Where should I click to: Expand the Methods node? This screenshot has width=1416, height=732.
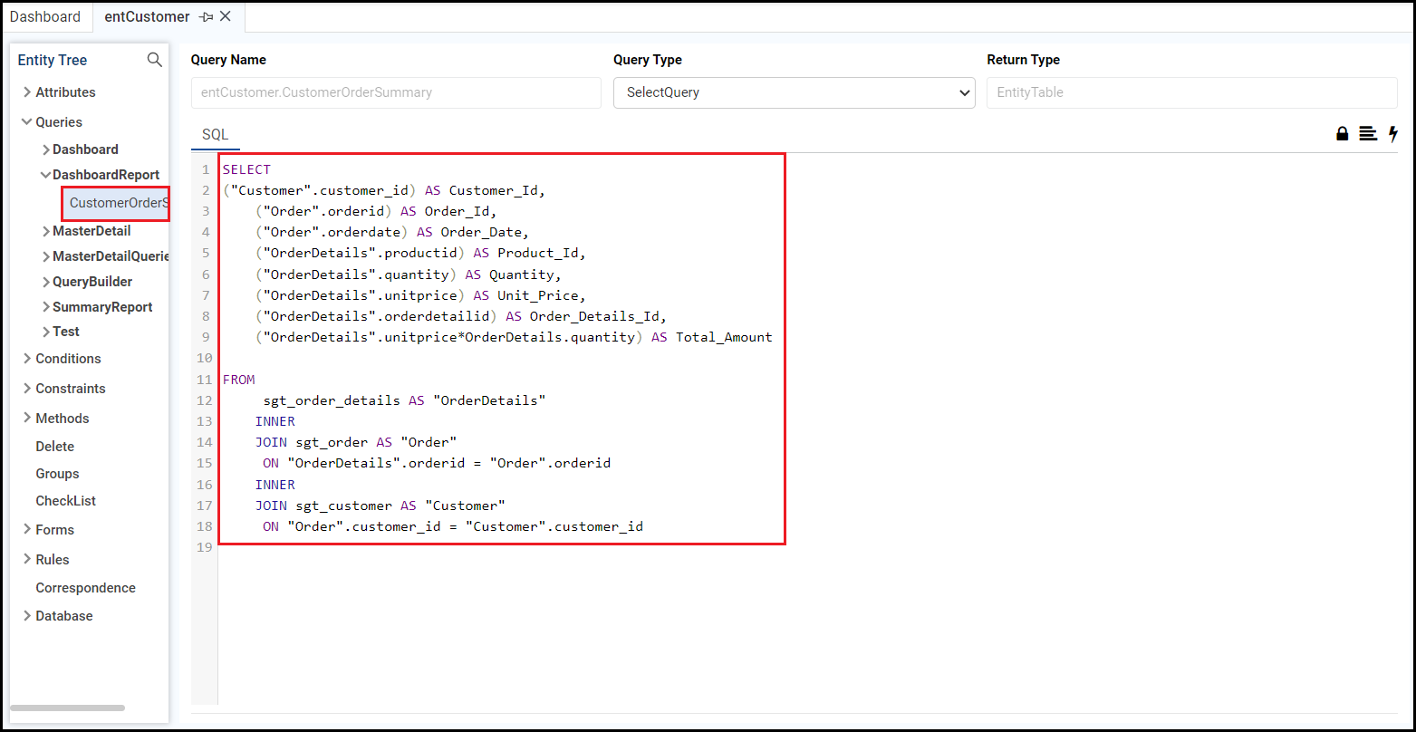(27, 418)
